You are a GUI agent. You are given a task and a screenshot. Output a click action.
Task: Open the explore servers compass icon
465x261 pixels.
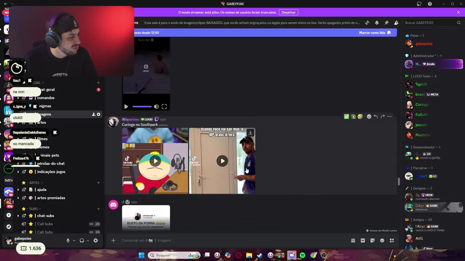[9, 227]
